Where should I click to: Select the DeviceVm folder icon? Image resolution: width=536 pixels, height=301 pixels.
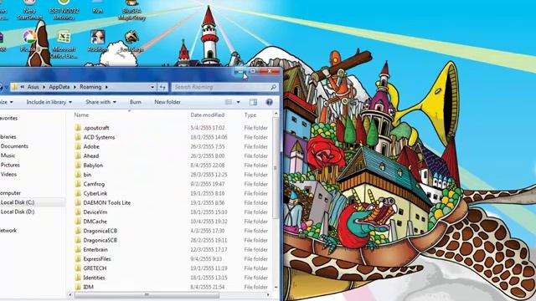click(78, 212)
